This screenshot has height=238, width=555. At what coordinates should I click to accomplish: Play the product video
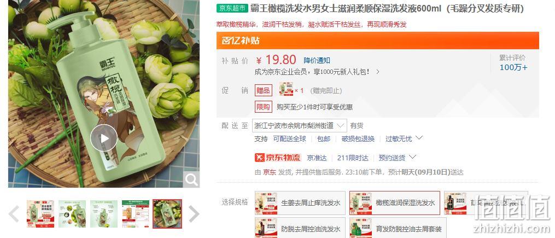point(104,138)
